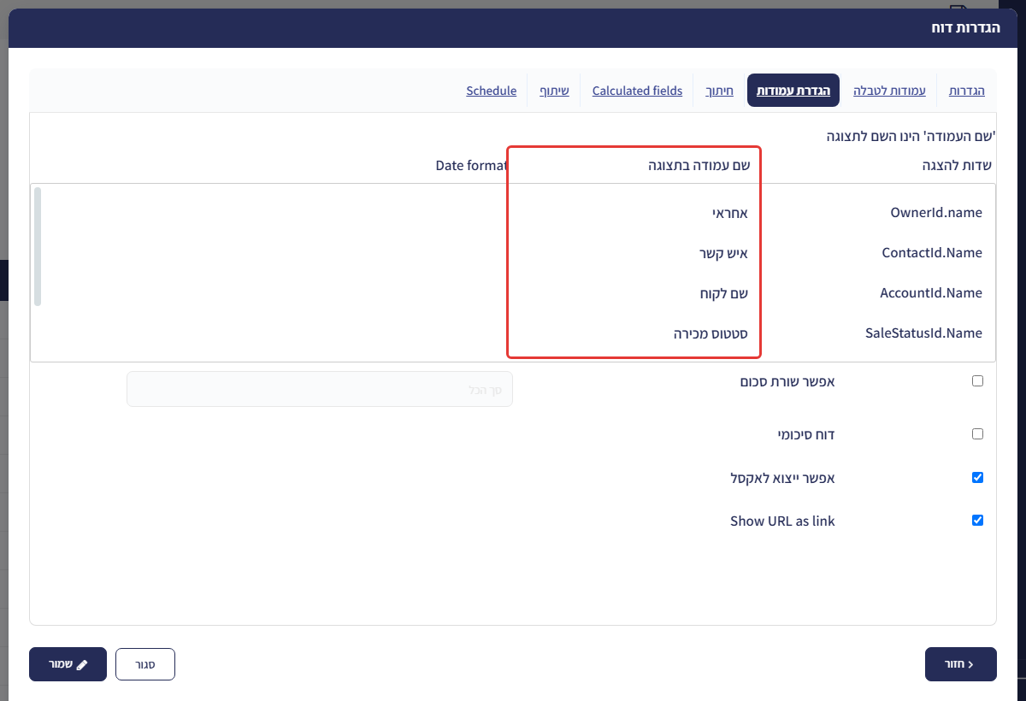Switch to the הגדרות tab
Viewport: 1026px width, 701px height.
click(x=968, y=91)
